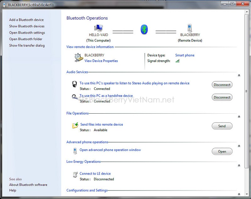Viewport: 251px width, 199px height.
Task: Click the LE device icon
Action: pyautogui.click(x=75, y=174)
